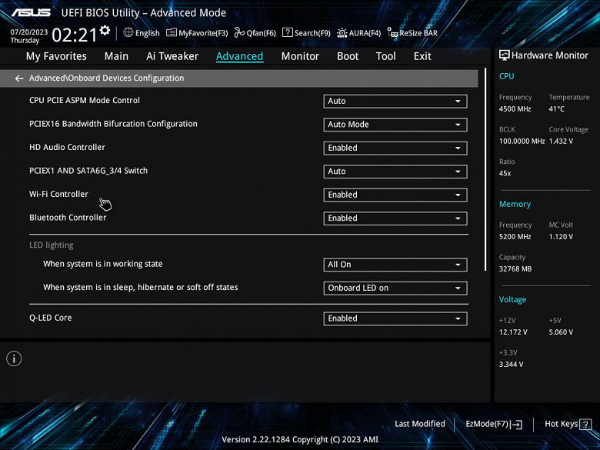Select the HD Audio Controller label
600x450 pixels.
pyautogui.click(x=67, y=148)
